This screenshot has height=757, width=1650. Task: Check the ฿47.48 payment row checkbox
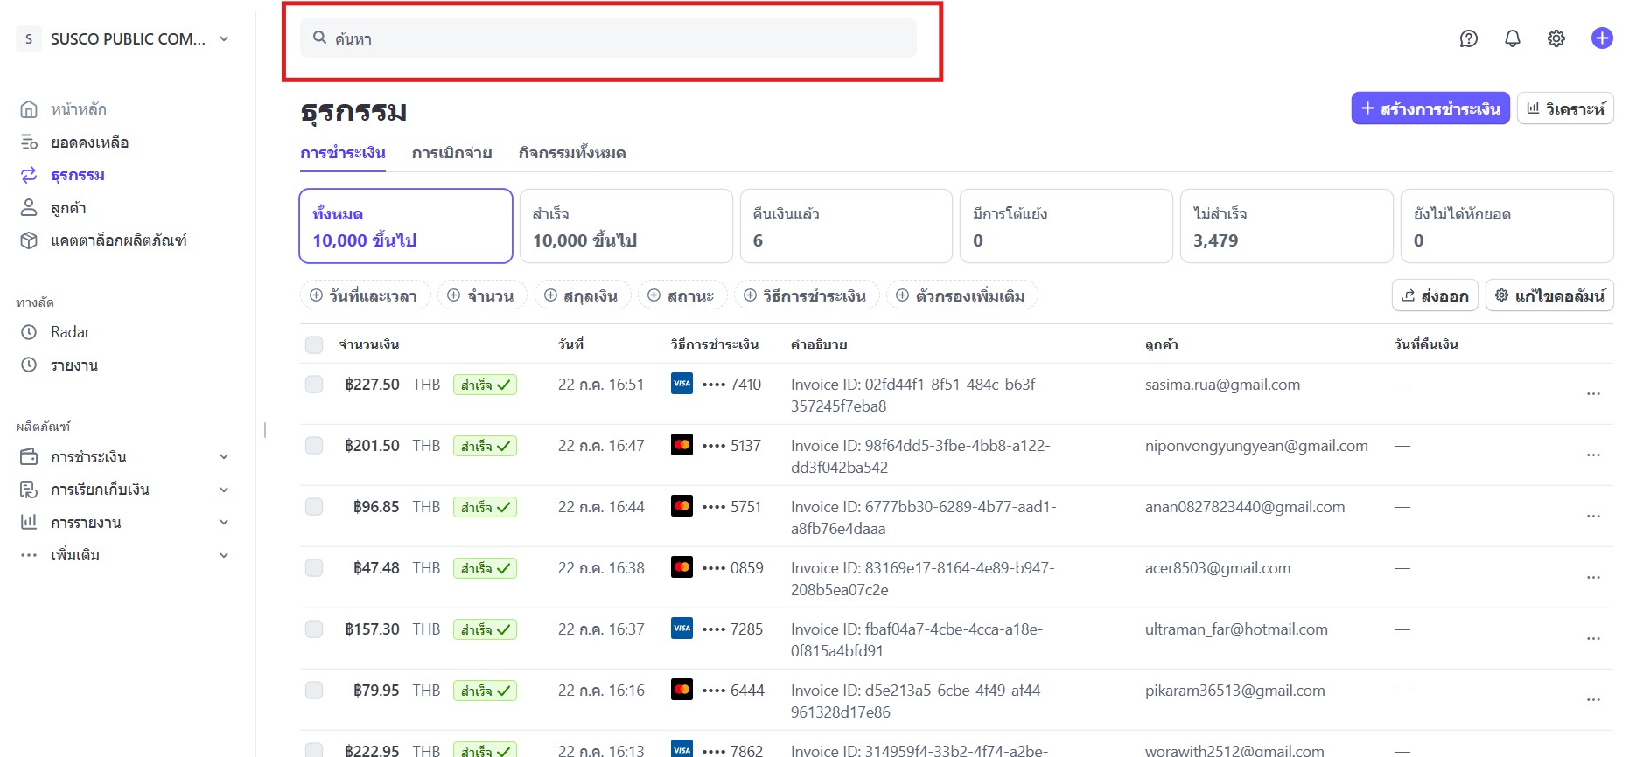coord(314,568)
